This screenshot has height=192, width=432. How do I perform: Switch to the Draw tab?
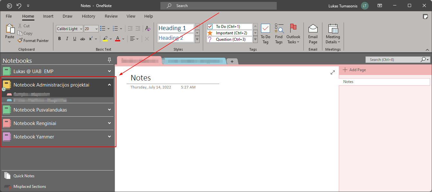pos(67,16)
